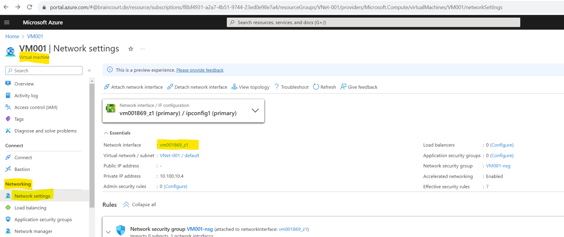Refresh the network settings
Image resolution: width=564 pixels, height=237 pixels.
tap(325, 87)
